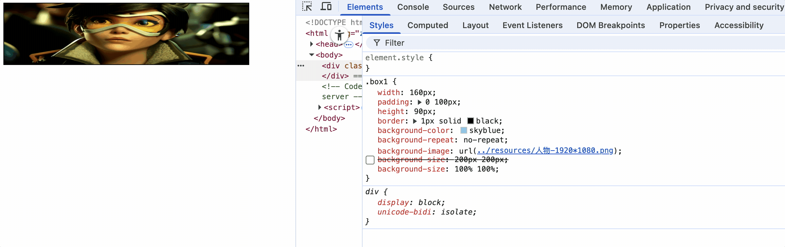Click the background-size value 100% 100%
785x247 pixels.
pyautogui.click(x=475, y=169)
